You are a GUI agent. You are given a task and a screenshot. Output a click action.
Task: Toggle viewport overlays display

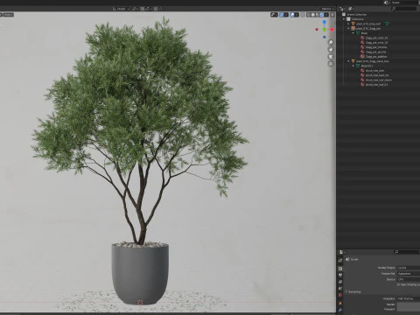tap(292, 15)
